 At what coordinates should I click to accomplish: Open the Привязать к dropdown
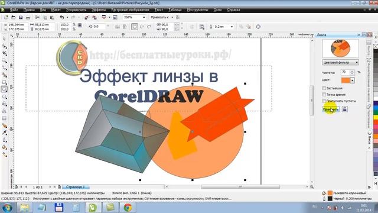[x=172, y=17]
